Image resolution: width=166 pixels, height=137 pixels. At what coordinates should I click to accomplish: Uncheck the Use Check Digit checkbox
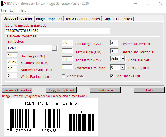[112, 76]
